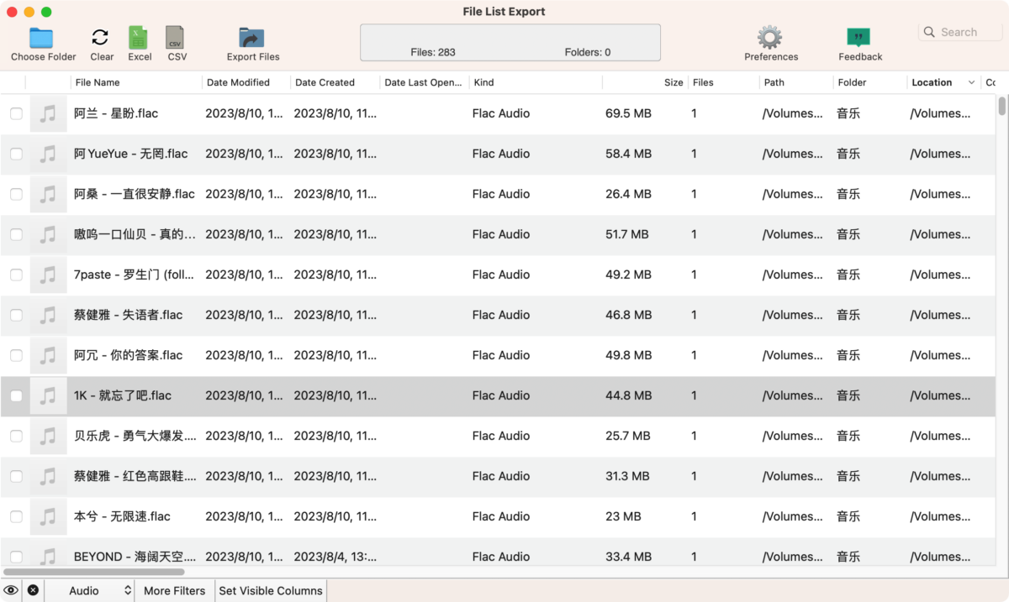Click music note icon for 1K - 就忘了吧.flac
Screen dimensions: 1009x602
(49, 395)
